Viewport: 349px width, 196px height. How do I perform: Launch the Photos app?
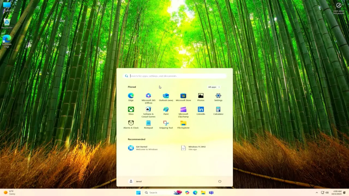[201, 97]
